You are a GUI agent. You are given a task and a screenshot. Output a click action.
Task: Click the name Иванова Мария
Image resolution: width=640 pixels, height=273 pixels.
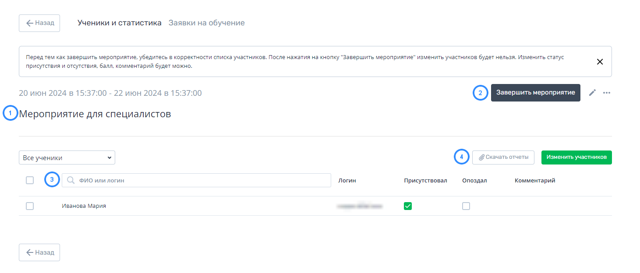[84, 206]
